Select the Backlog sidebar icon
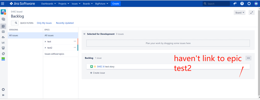The width and height of the screenshot is (260, 100). tap(3, 26)
